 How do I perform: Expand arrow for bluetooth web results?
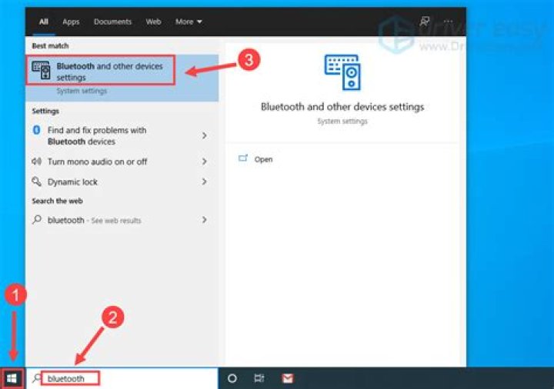(204, 220)
